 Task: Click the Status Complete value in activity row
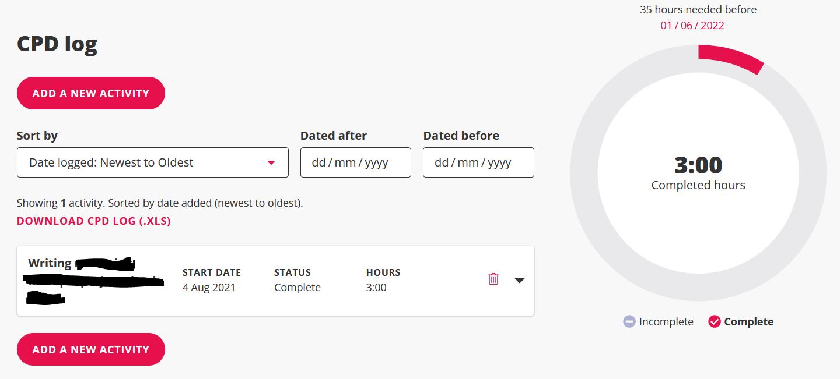point(297,287)
